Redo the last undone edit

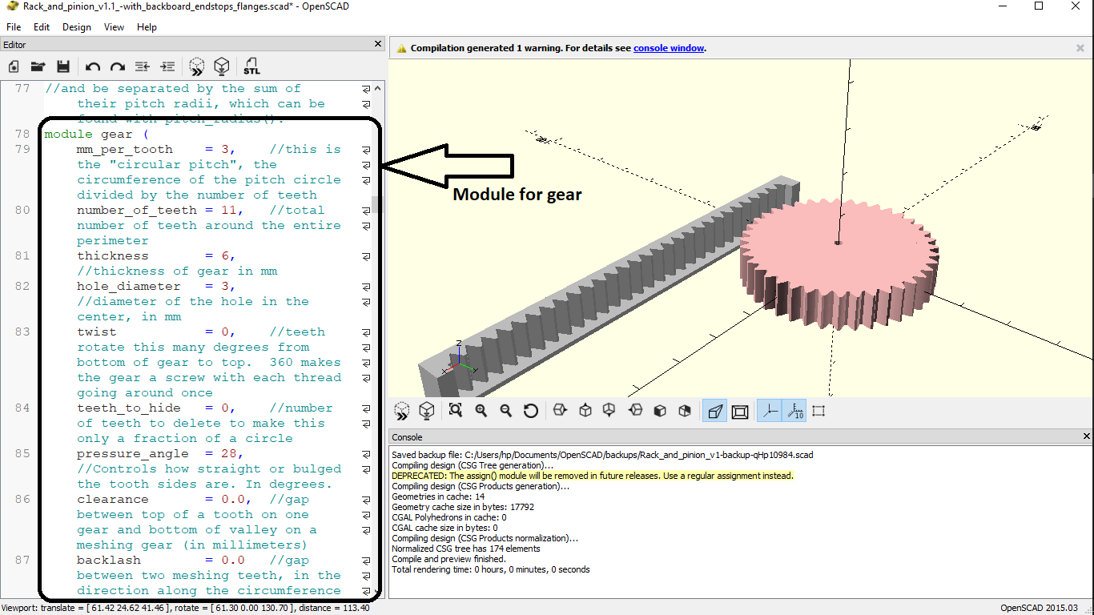click(x=118, y=66)
